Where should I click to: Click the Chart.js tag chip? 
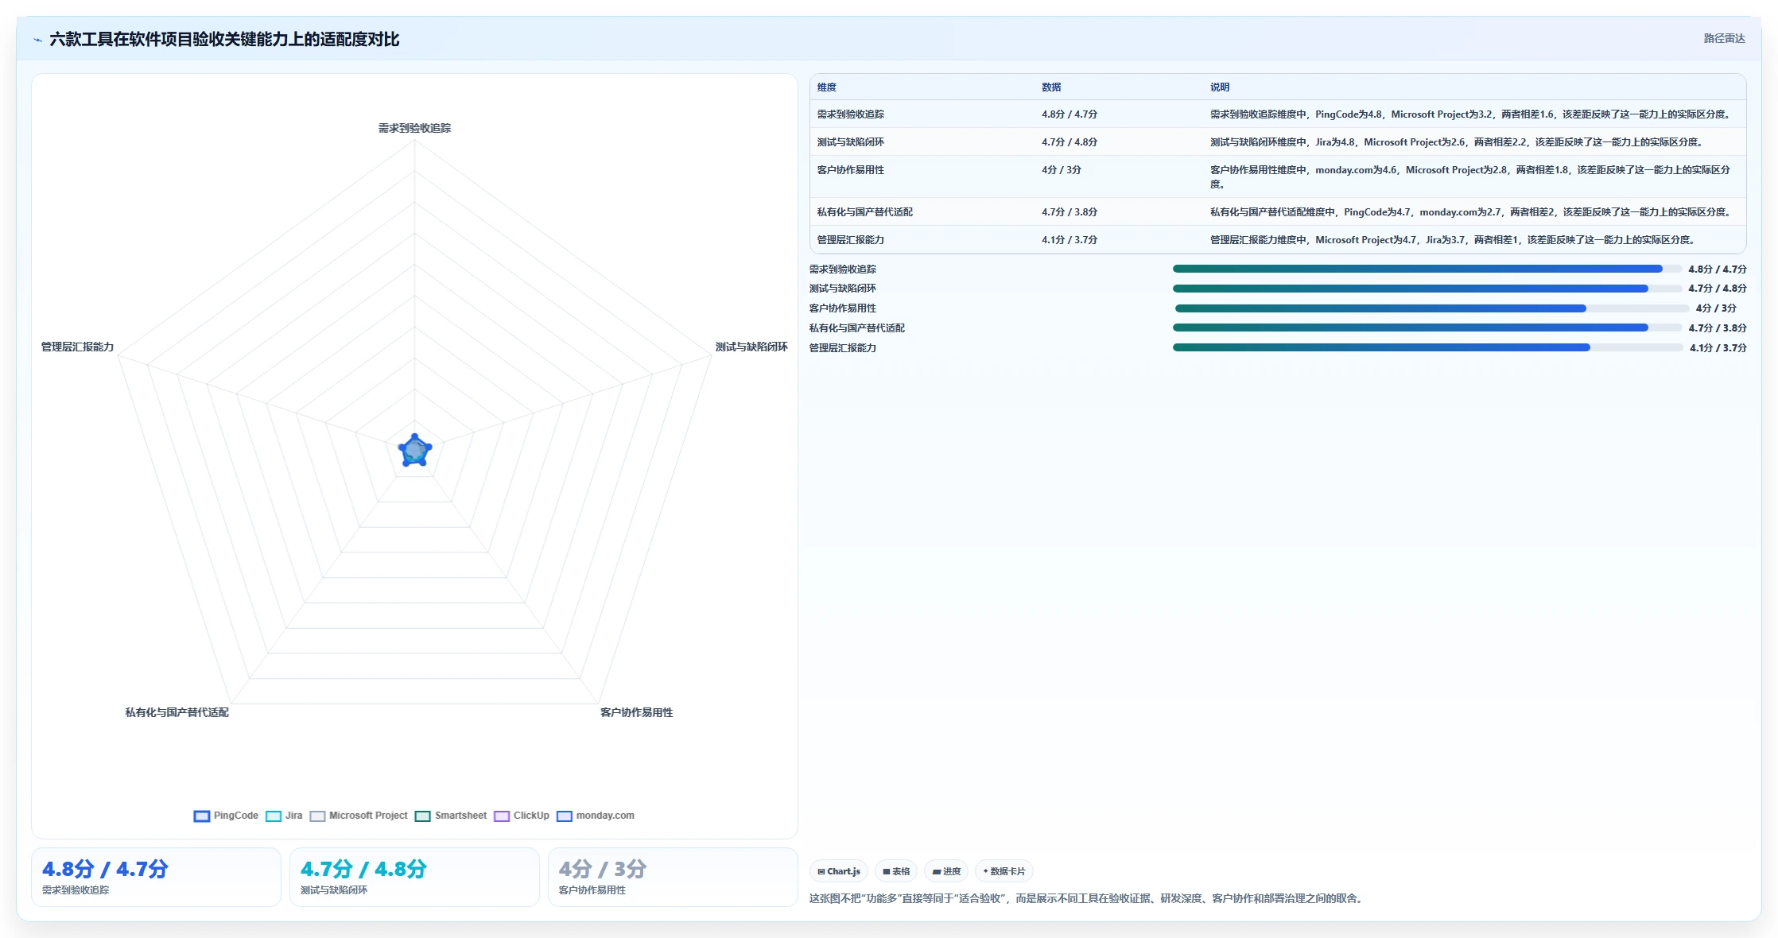(839, 871)
